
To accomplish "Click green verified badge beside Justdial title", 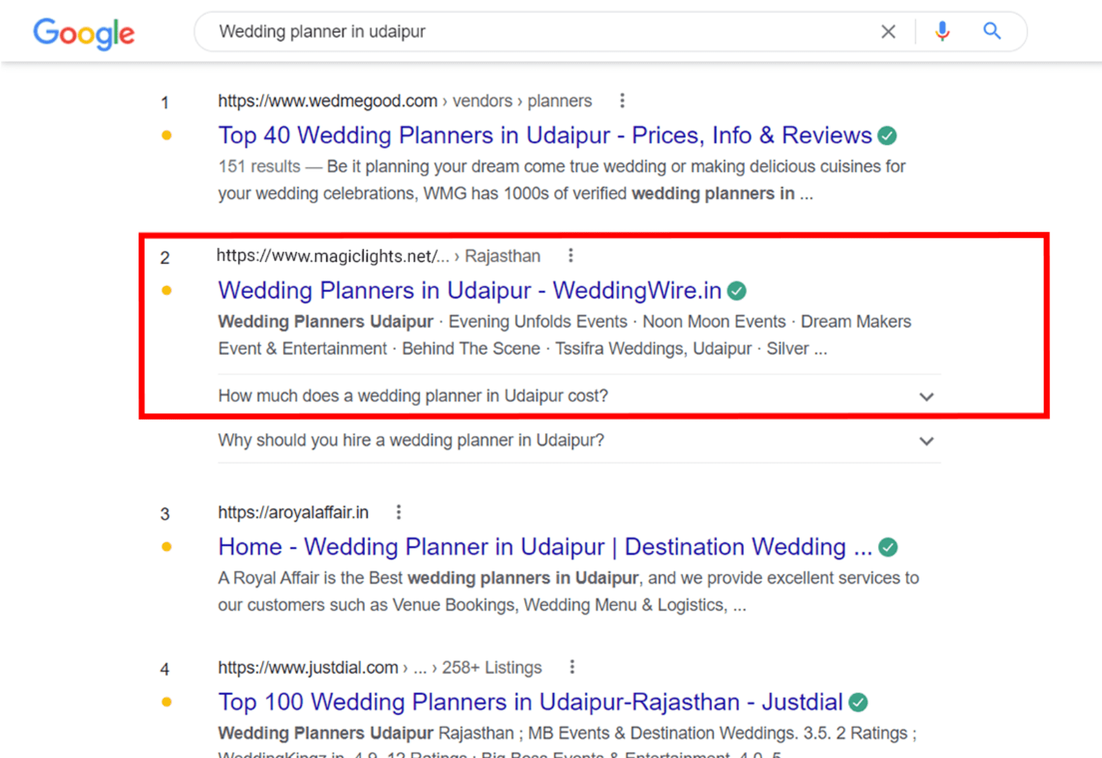I will point(858,702).
